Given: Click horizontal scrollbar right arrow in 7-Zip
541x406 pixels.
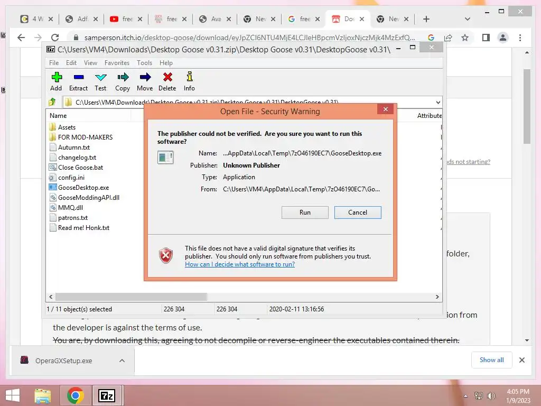Looking at the screenshot, I should 437,297.
